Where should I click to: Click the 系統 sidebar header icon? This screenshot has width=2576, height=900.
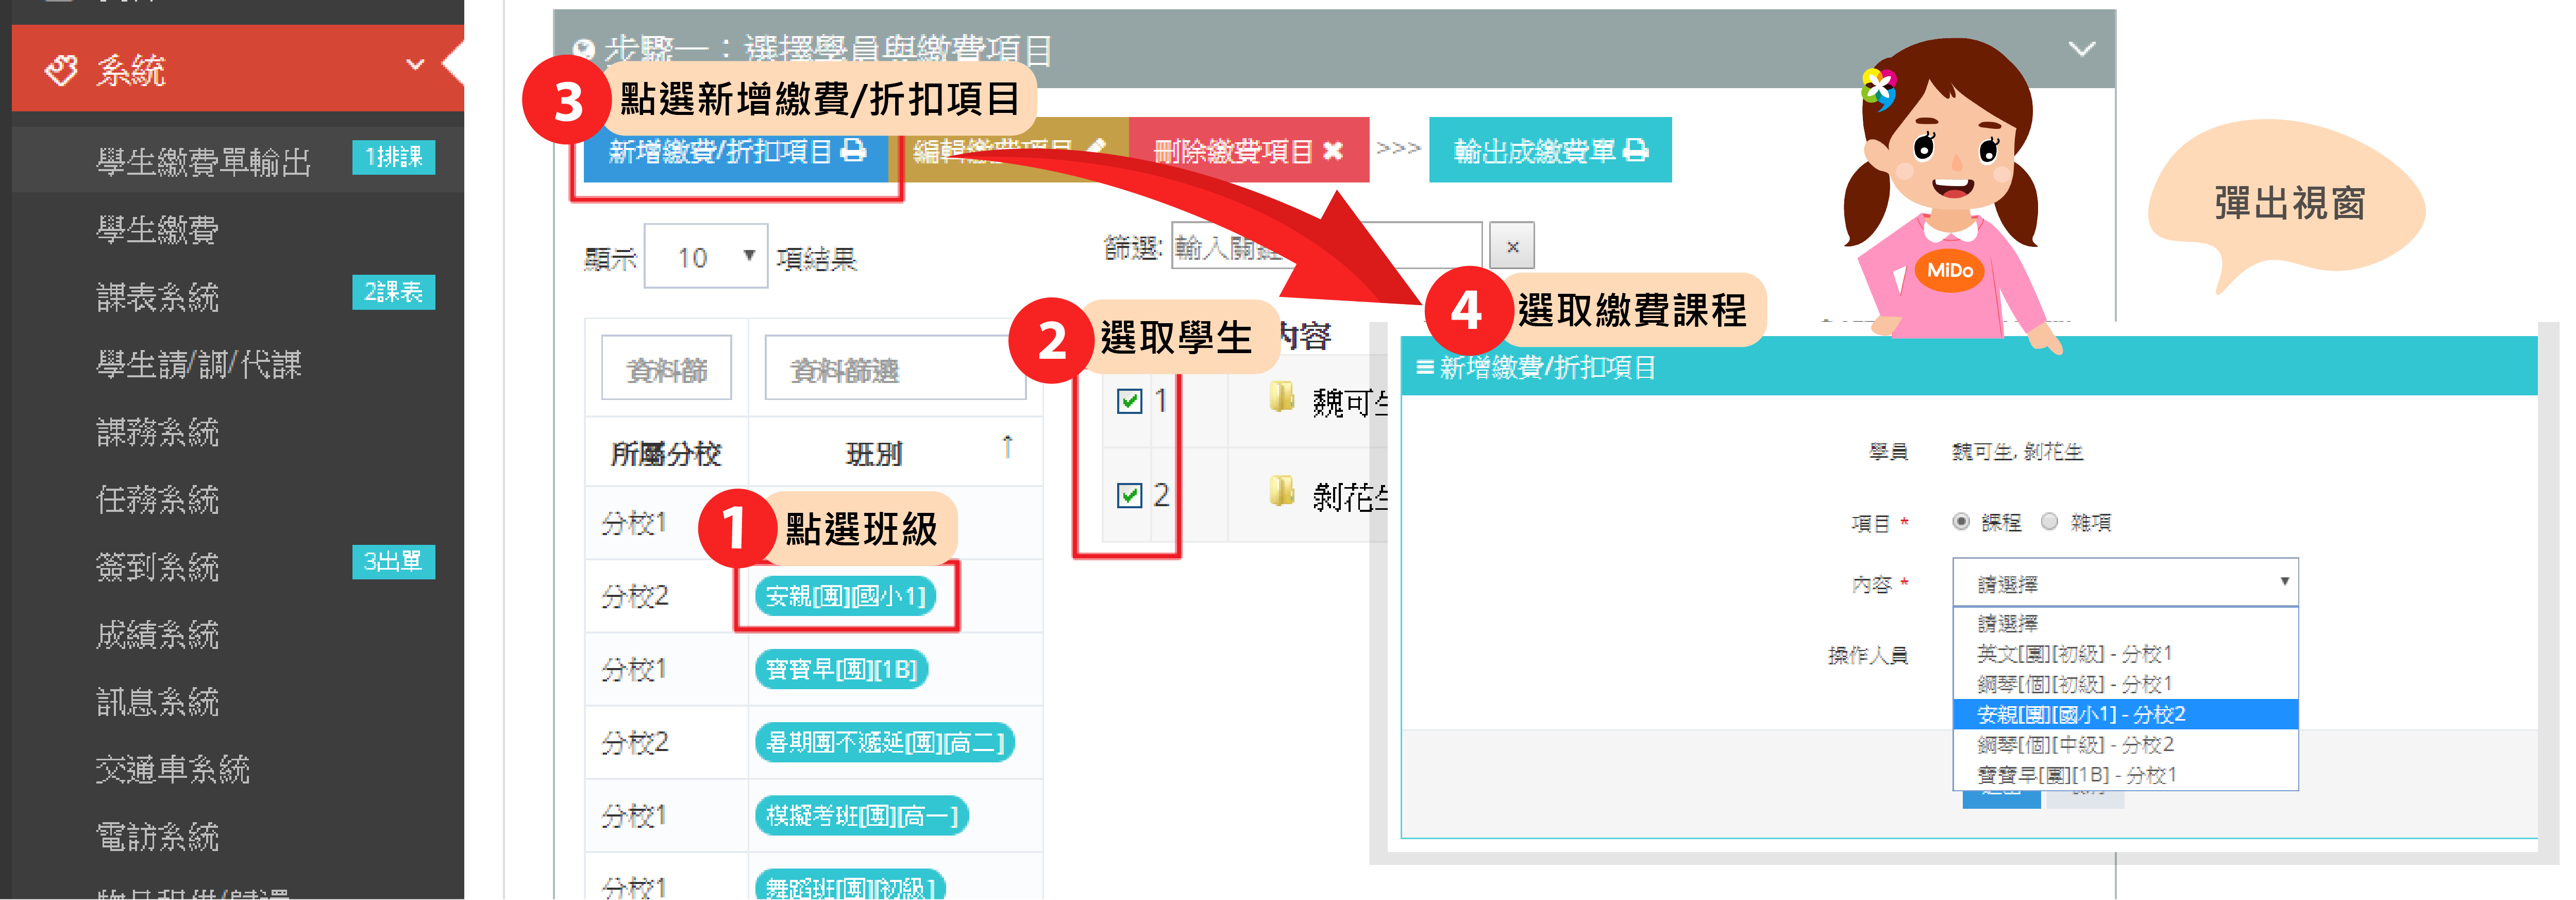tap(61, 70)
